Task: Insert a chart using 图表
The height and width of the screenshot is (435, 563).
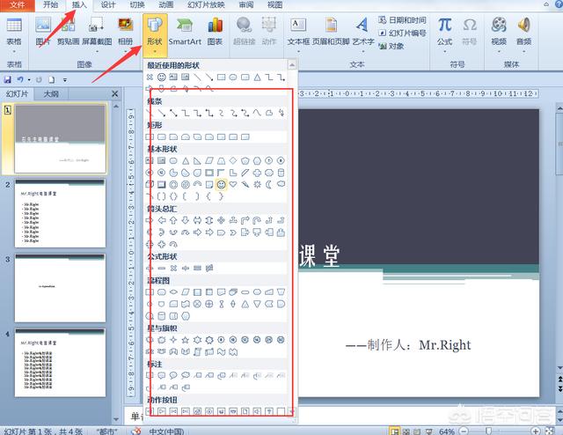Action: pyautogui.click(x=215, y=32)
